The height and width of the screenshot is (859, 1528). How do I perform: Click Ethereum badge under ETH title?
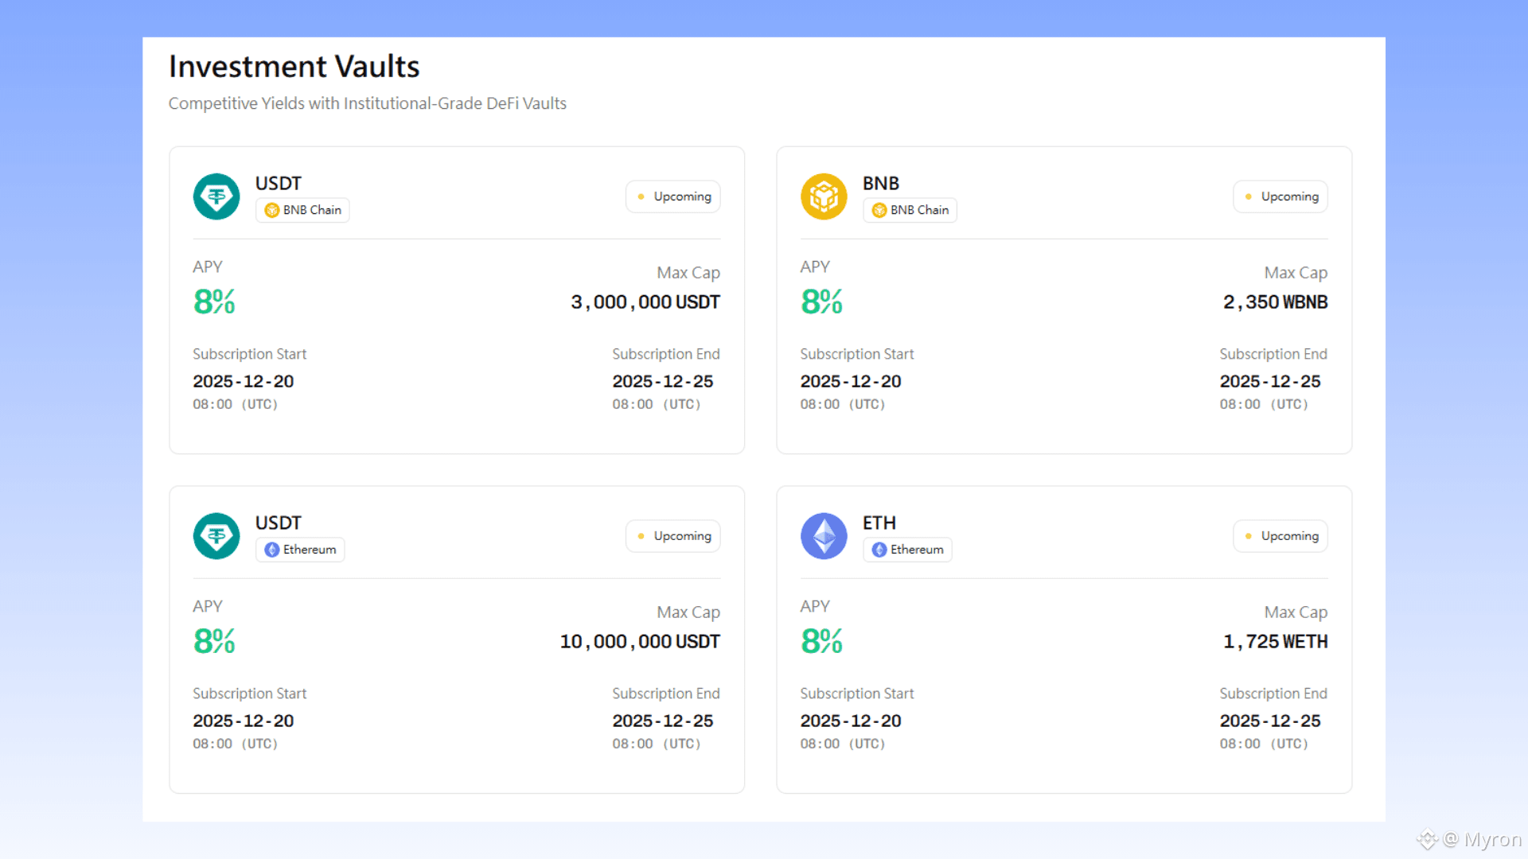point(907,550)
